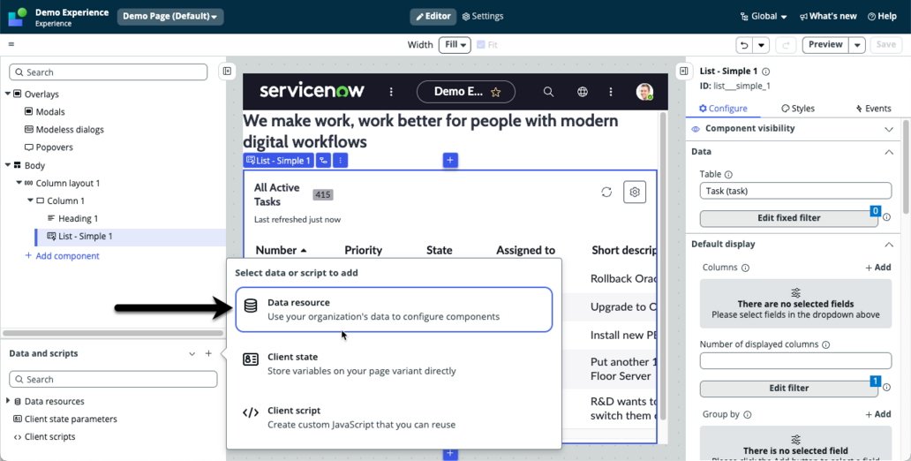Toggle the Fit checkbox
The width and height of the screenshot is (911, 461).
[x=481, y=45]
